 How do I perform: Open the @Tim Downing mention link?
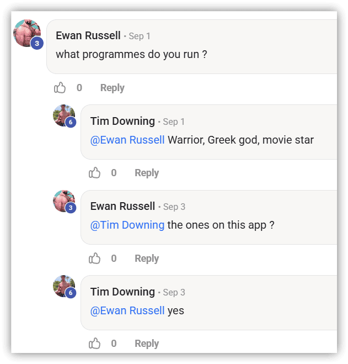[x=127, y=225]
